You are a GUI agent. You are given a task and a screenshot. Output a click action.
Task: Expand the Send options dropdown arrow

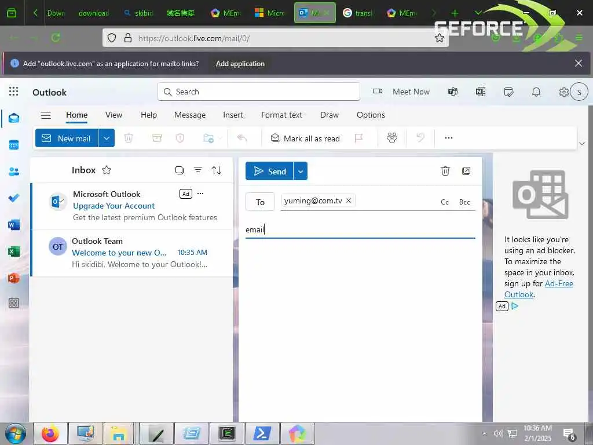pos(301,172)
